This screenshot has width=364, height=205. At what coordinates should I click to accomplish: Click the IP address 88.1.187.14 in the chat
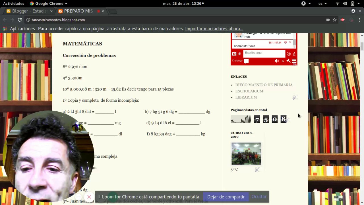pyautogui.click(x=275, y=43)
